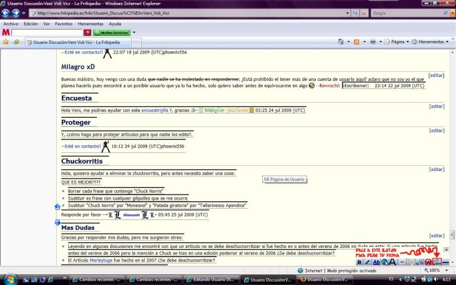Click the McAfee search magnifier icon
The image size is (456, 285).
(87, 33)
